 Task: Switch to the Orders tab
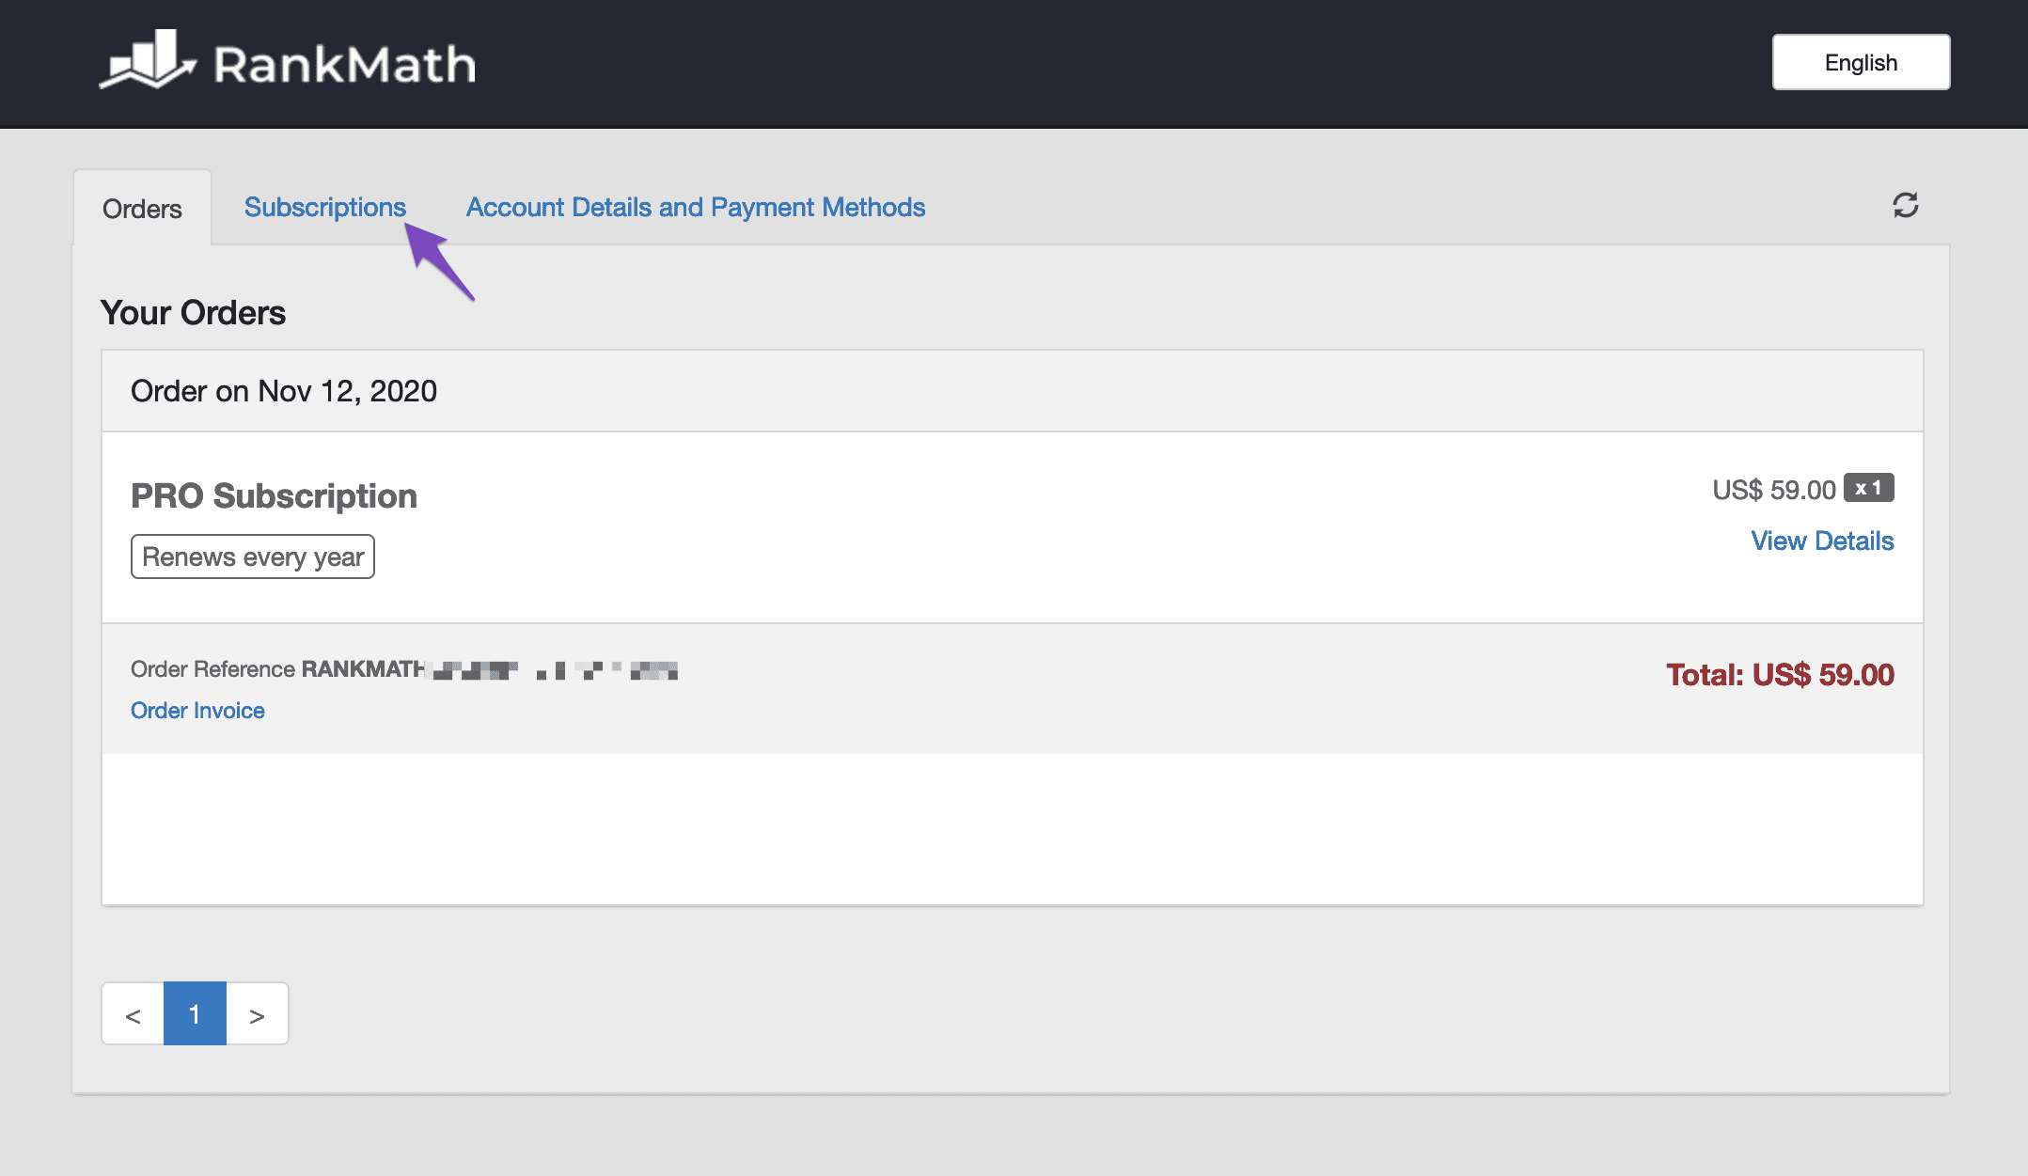click(143, 206)
